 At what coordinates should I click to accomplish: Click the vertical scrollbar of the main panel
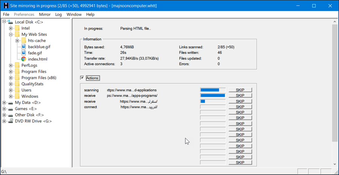[x=335, y=84]
